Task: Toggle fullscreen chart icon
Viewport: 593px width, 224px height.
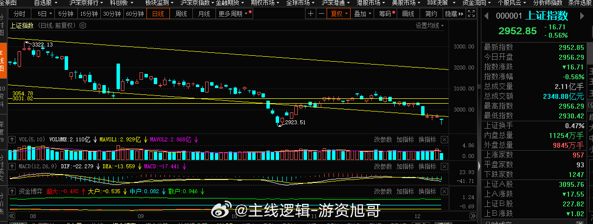Action: (471, 14)
